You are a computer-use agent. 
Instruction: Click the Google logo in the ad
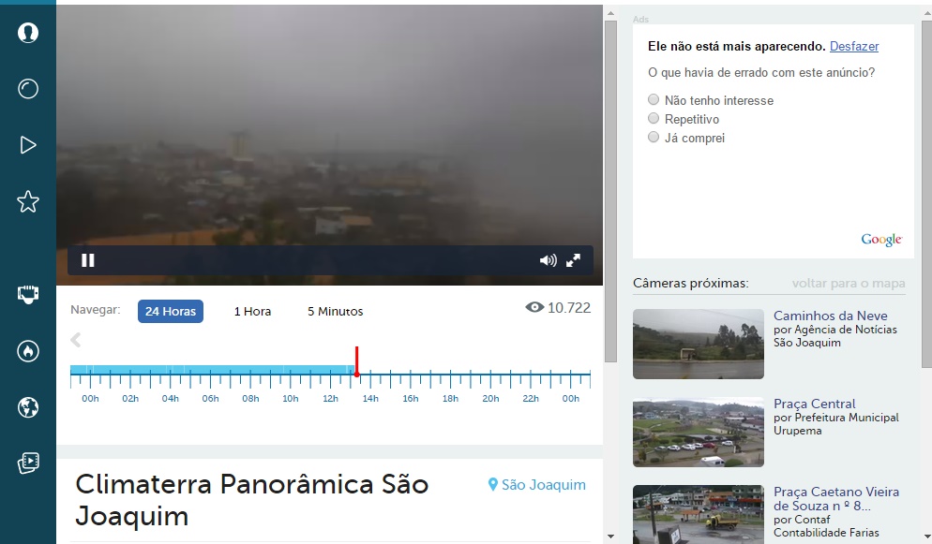coord(881,240)
